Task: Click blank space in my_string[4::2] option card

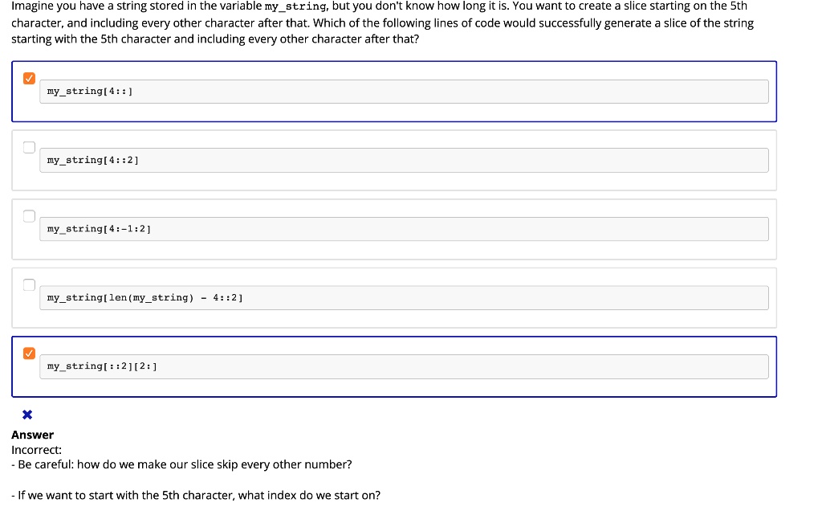Action: tap(404, 182)
